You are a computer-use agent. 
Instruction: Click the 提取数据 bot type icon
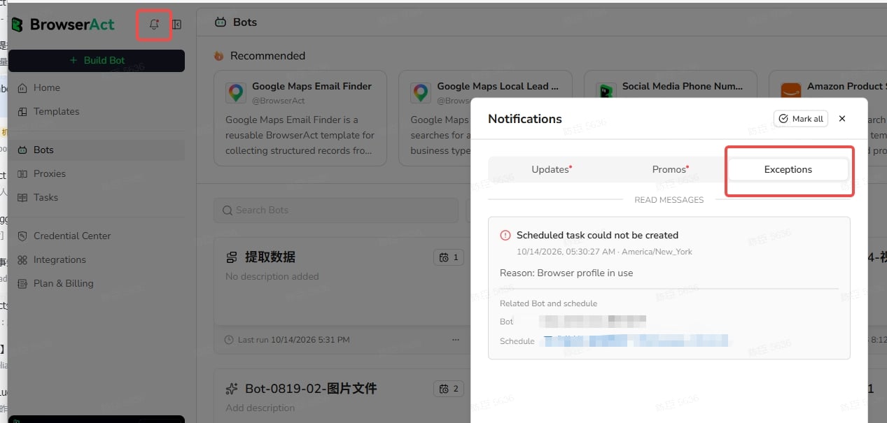(232, 257)
